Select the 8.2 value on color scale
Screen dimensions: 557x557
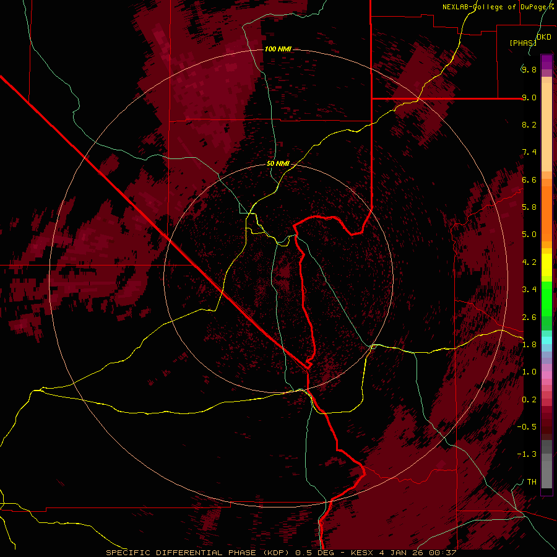(x=529, y=124)
